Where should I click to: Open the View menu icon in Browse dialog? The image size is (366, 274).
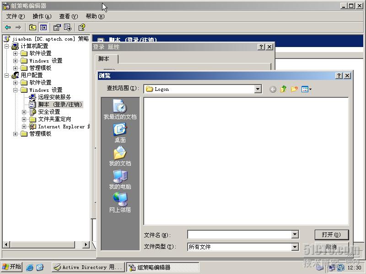(x=306, y=89)
